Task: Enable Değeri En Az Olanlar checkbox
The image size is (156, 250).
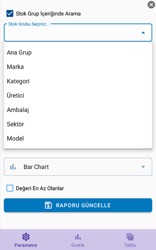Action: click(x=10, y=188)
